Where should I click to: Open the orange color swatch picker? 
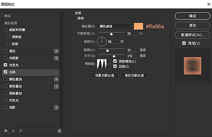[x=139, y=26]
